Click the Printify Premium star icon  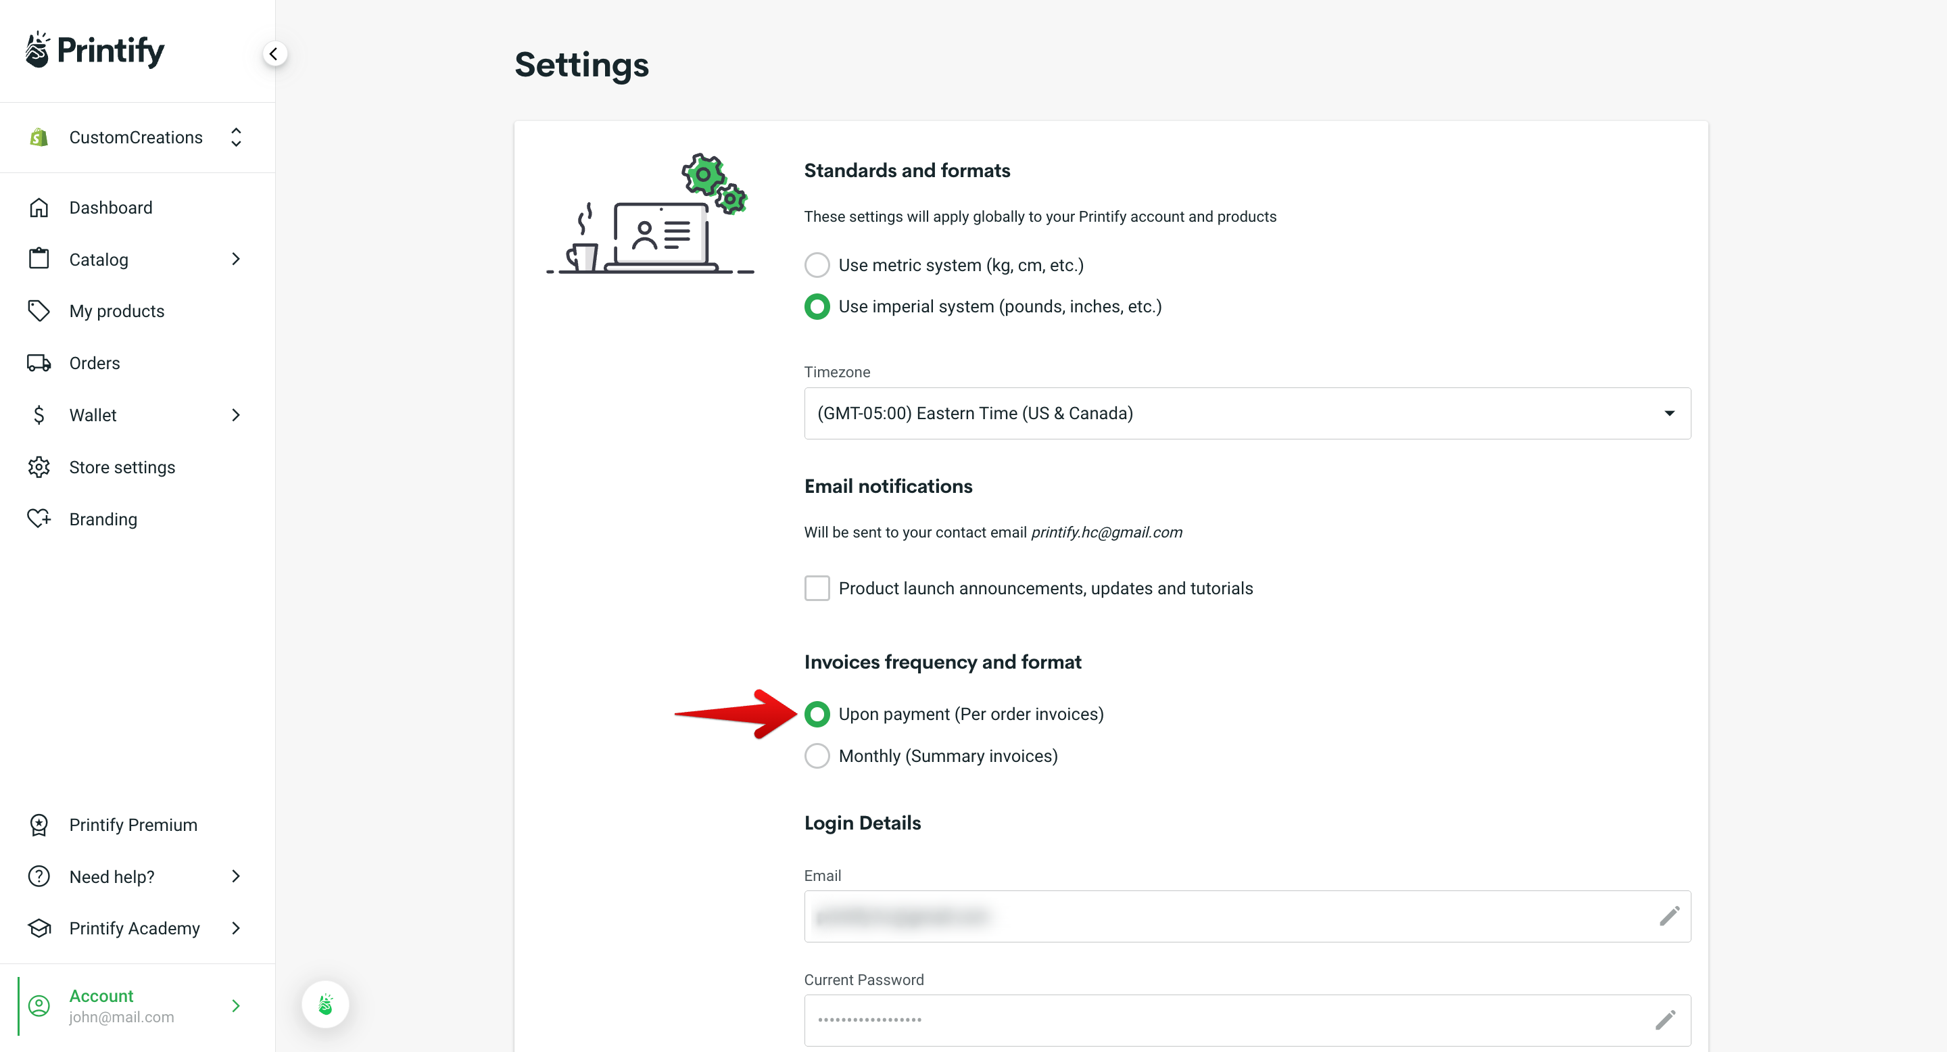click(x=39, y=825)
